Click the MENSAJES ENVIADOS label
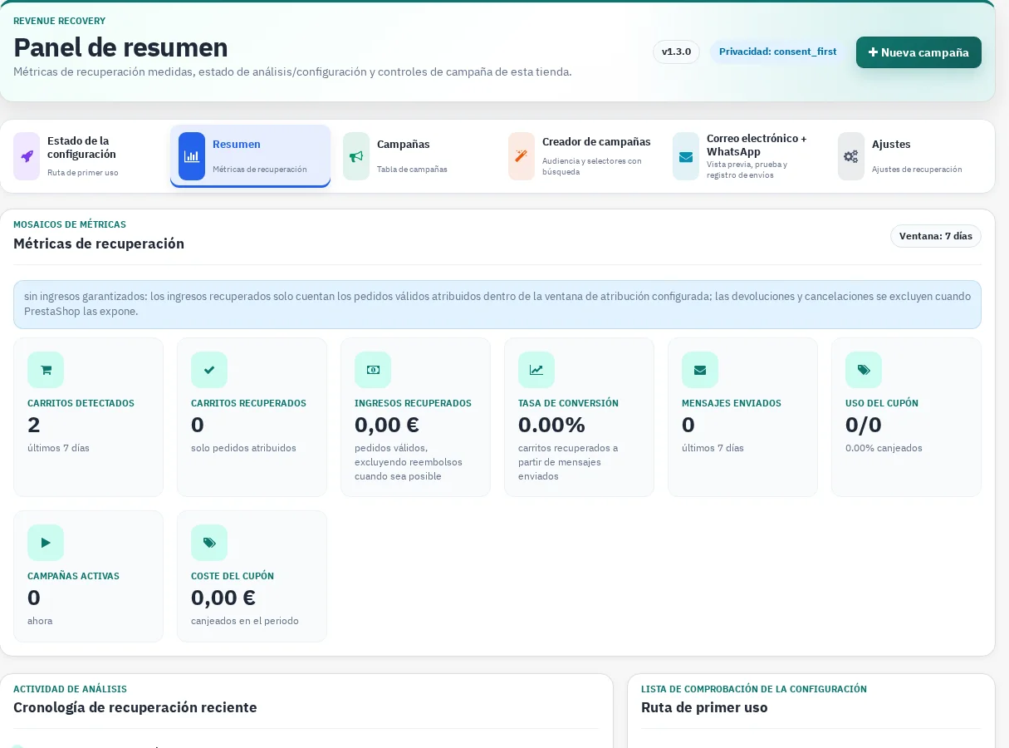1009x748 pixels. (732, 403)
